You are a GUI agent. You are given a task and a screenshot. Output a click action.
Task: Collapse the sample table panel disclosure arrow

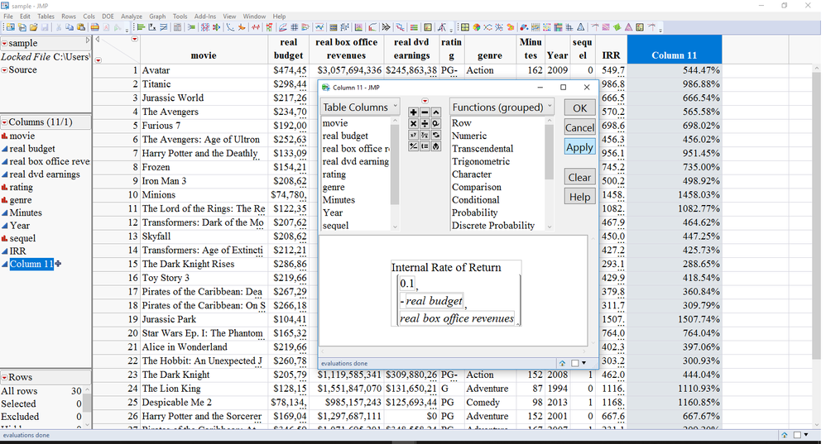(88, 41)
